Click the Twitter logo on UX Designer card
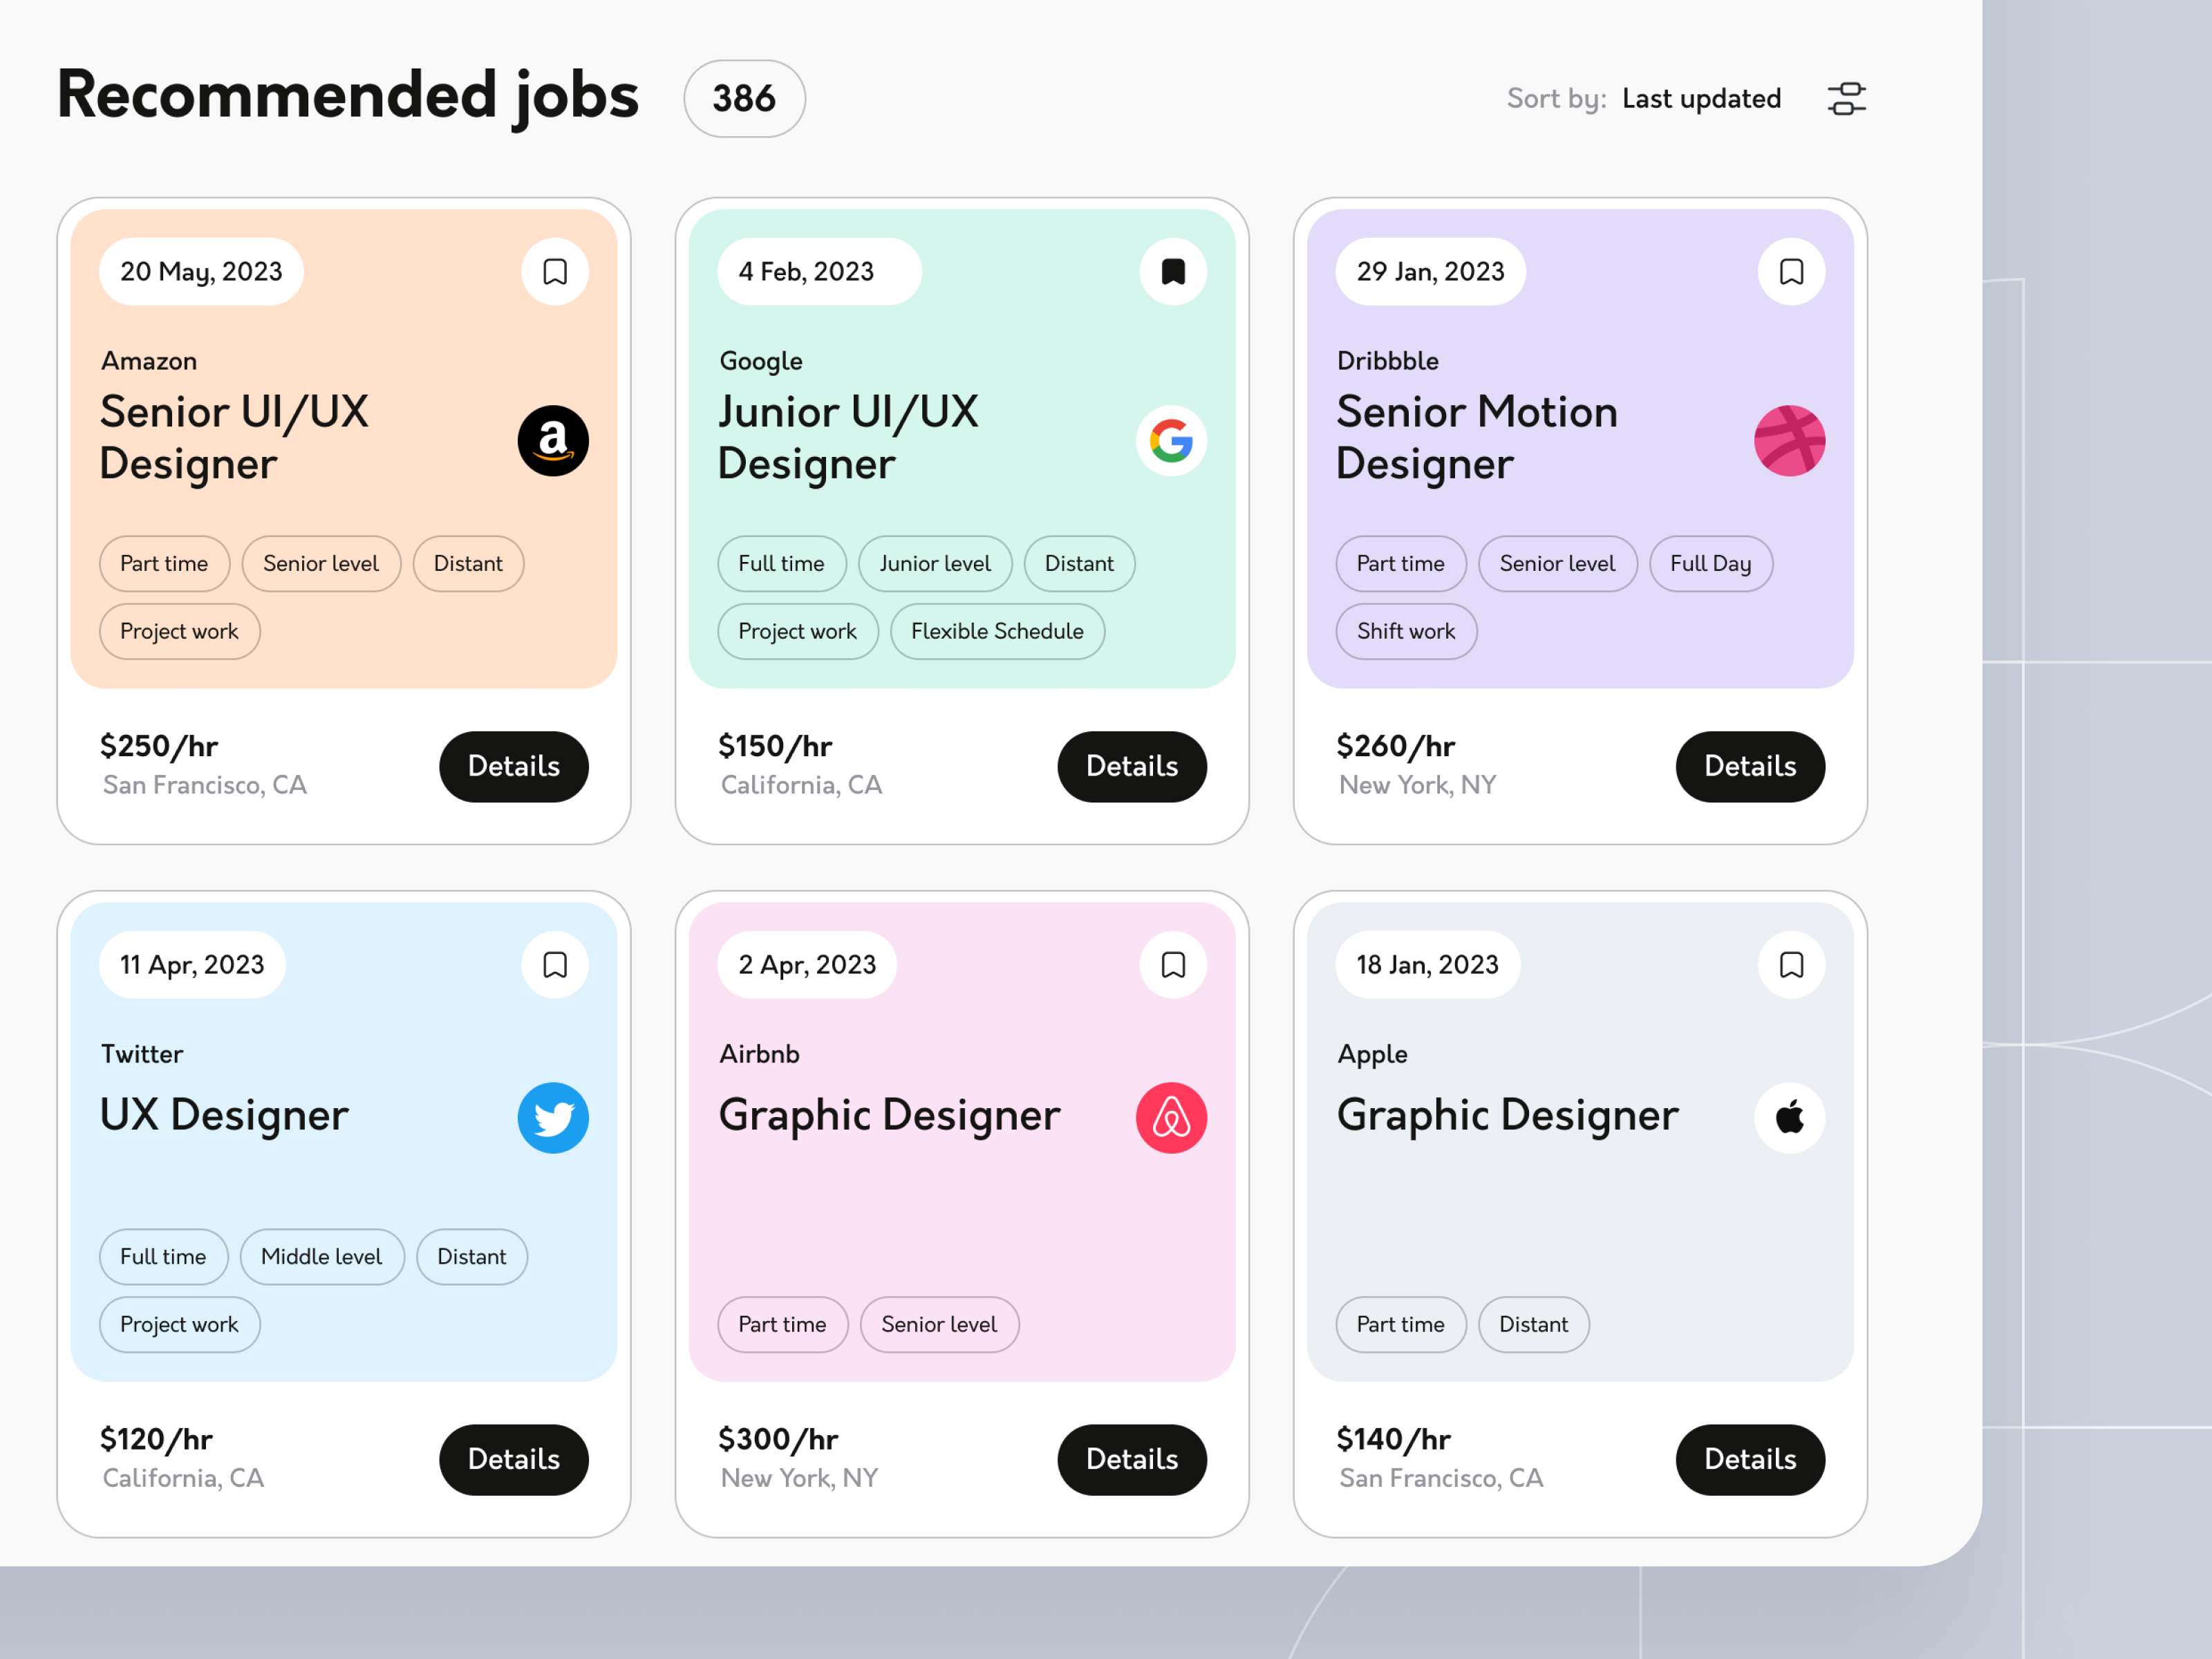Image resolution: width=2212 pixels, height=1659 pixels. (x=554, y=1117)
